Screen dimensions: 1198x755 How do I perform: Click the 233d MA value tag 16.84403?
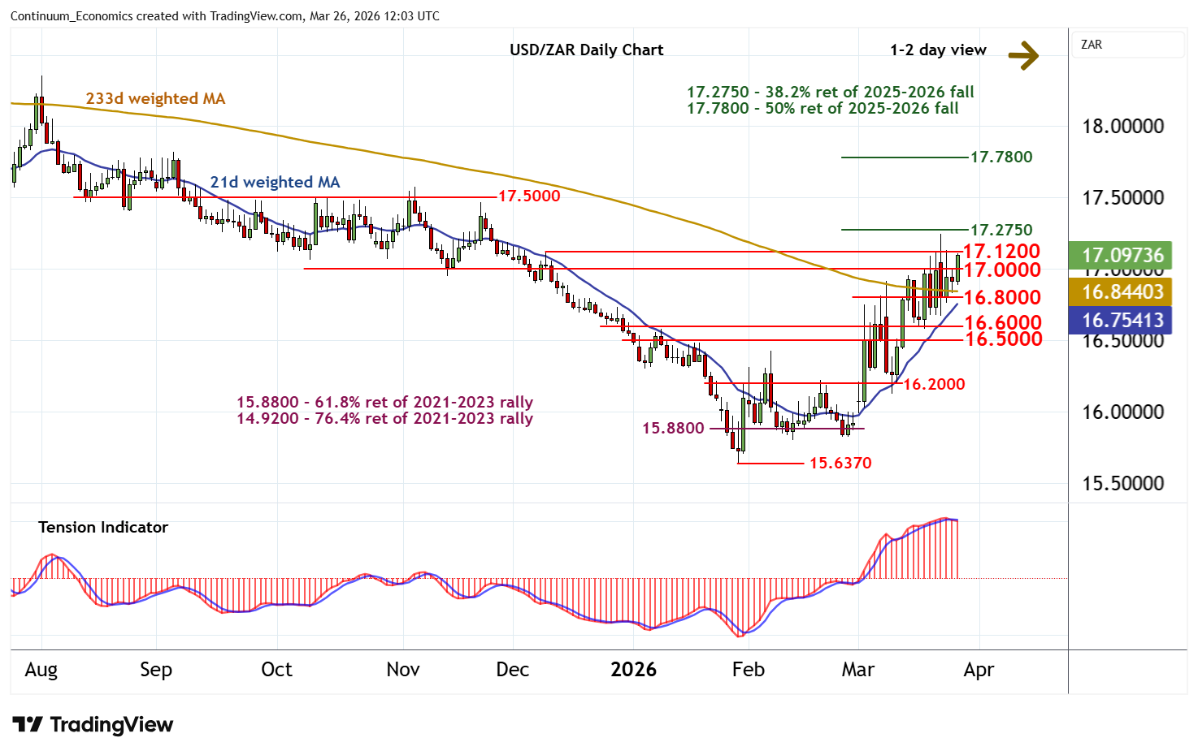tap(1122, 292)
